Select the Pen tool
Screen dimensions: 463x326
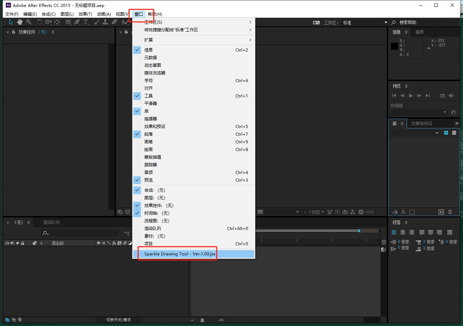(x=77, y=22)
